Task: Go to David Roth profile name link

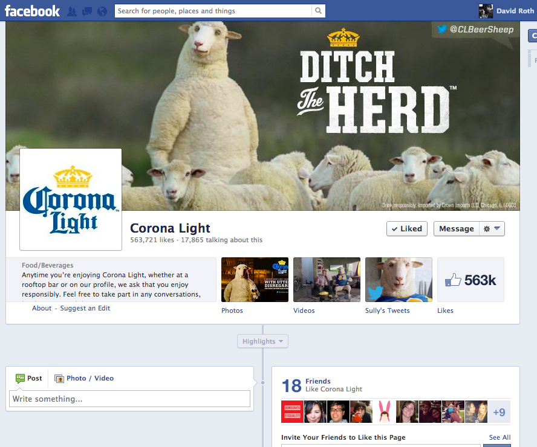Action: 515,11
